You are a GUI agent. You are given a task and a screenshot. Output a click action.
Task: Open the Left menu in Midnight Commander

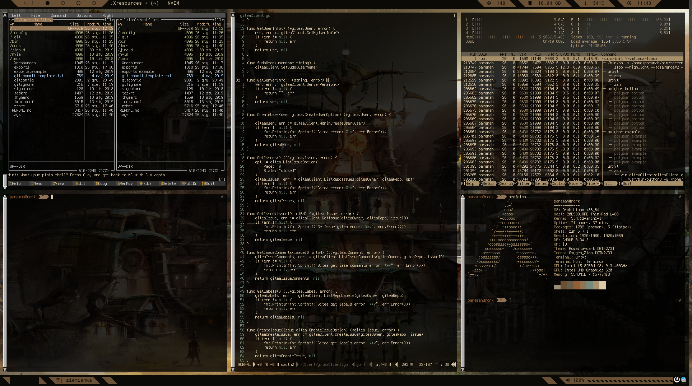click(16, 15)
